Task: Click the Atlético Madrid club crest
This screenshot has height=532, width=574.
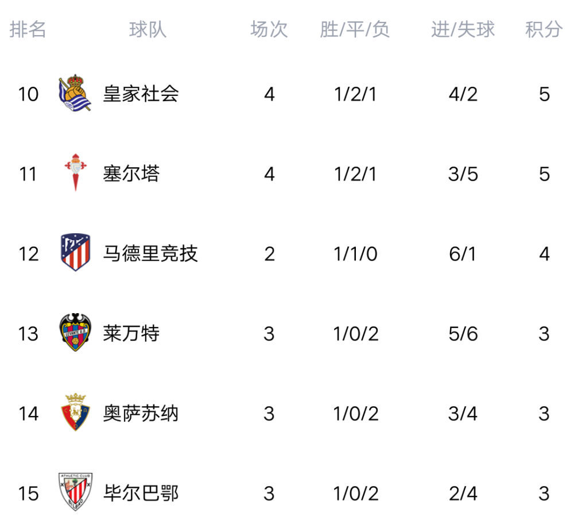Action: [x=75, y=252]
